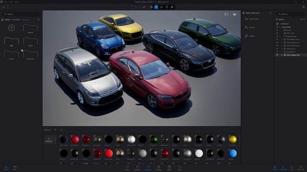The width and height of the screenshot is (307, 172).
Task: Open the Import dock button
Action: coord(127,168)
